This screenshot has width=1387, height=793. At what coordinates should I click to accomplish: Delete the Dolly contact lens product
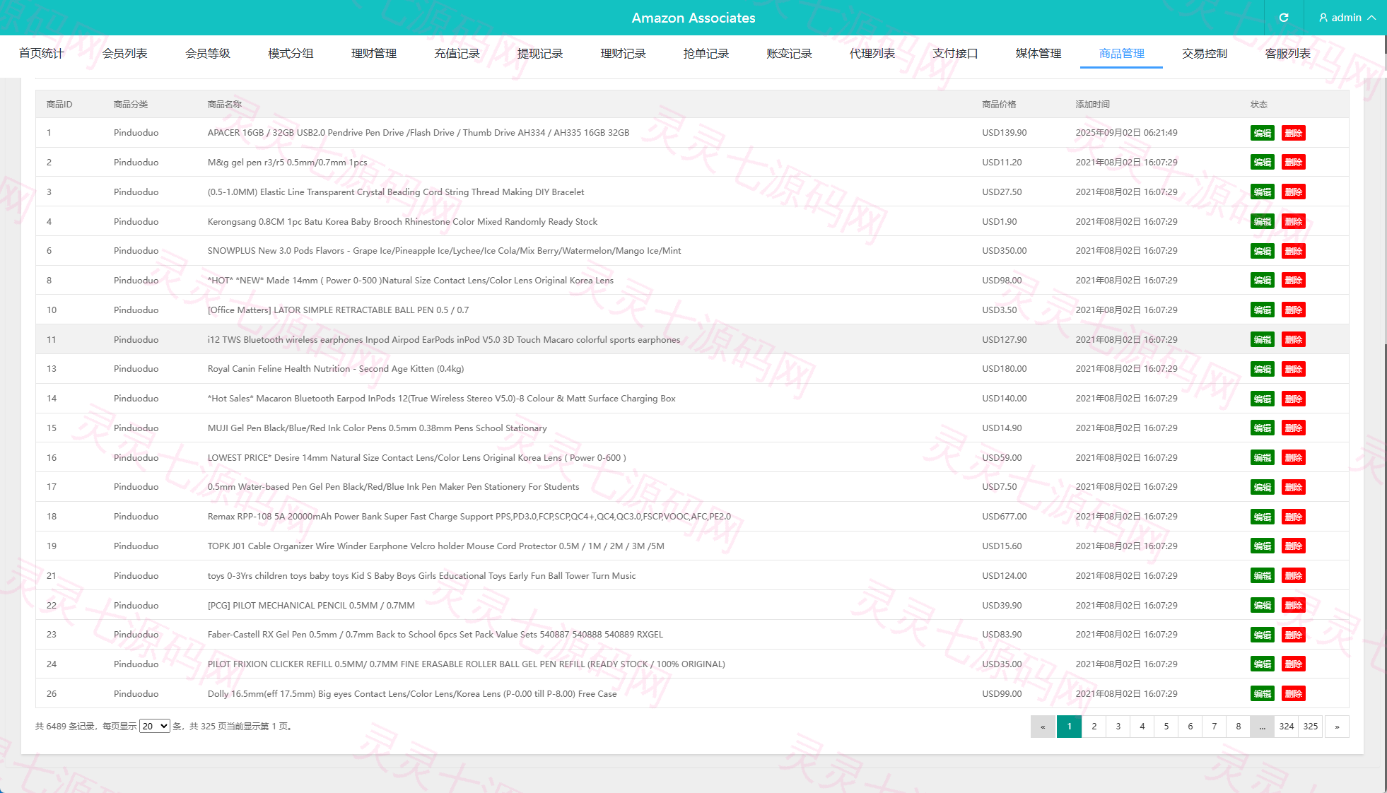[x=1294, y=694]
